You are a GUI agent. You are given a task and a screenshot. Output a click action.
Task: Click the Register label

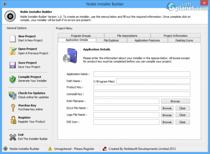24,117
